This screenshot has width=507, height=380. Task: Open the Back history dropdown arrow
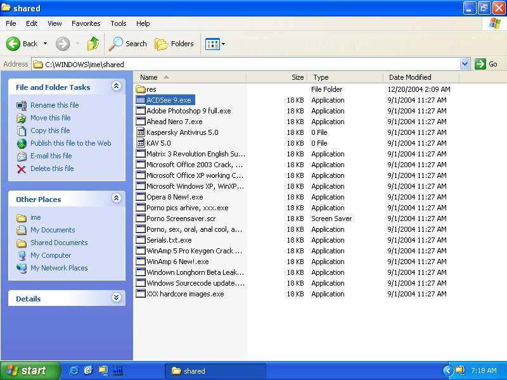(45, 44)
